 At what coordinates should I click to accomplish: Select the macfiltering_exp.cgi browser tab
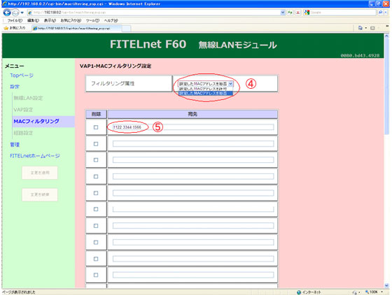pos(76,29)
